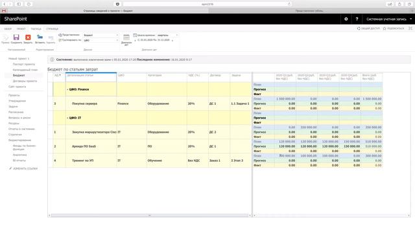Toggle focus on content icon
Image resolution: width=415 pixels, height=233 pixels.
coord(410,28)
